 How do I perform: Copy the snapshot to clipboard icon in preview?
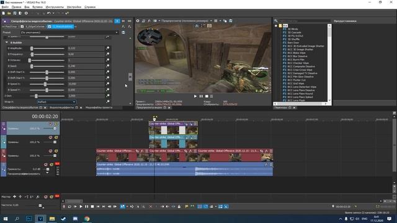click(x=225, y=20)
